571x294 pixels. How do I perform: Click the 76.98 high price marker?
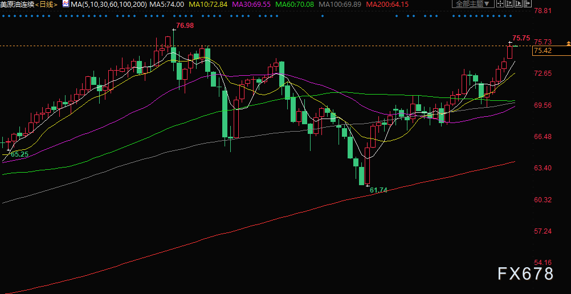[185, 26]
